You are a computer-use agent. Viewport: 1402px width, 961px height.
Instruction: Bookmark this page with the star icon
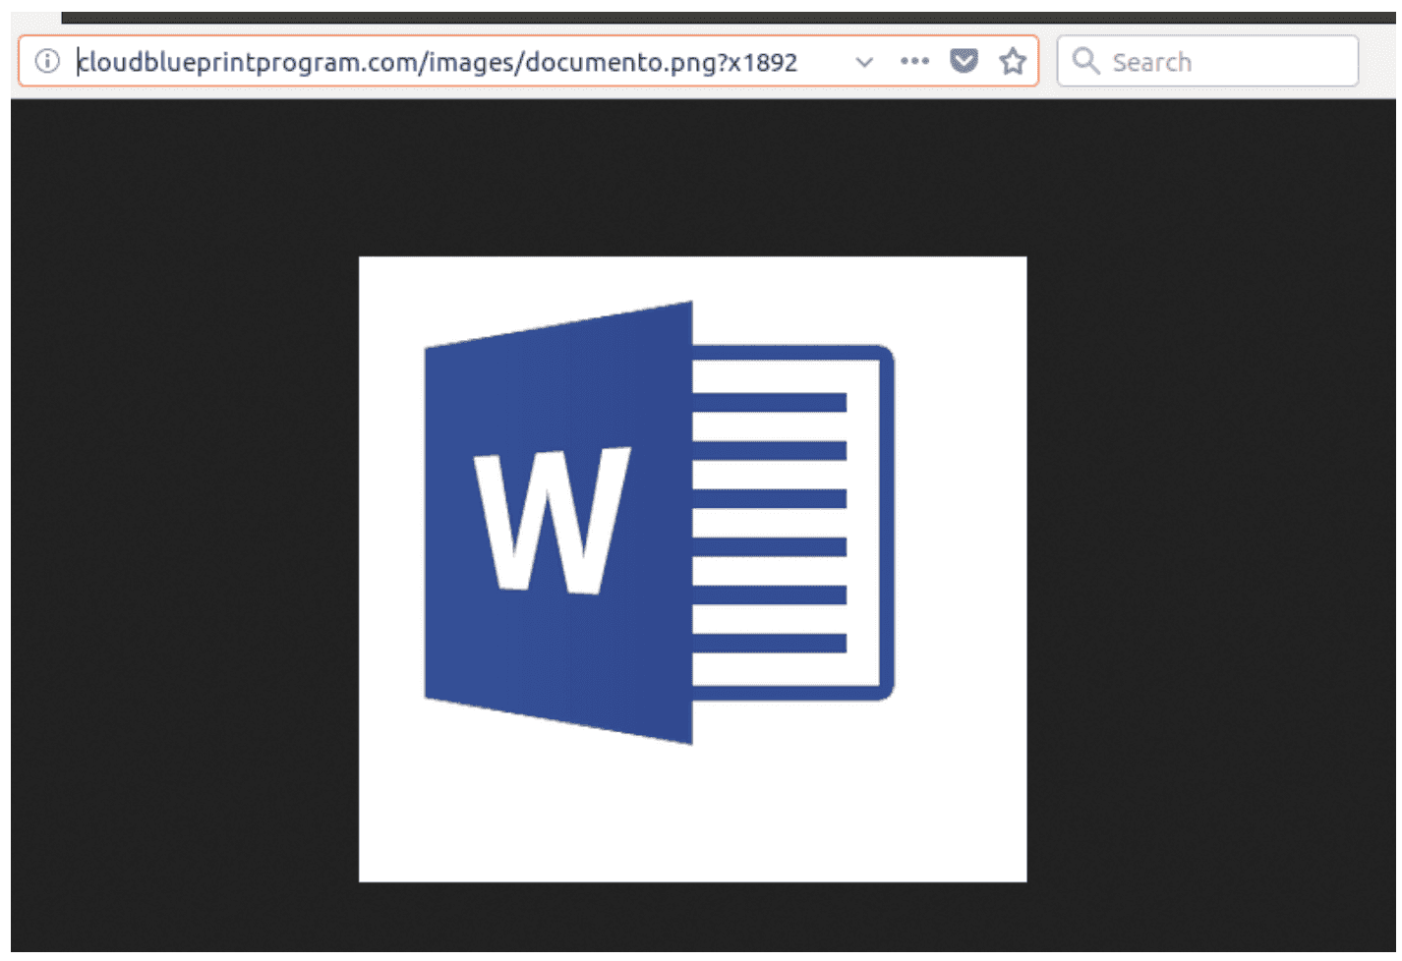1012,62
